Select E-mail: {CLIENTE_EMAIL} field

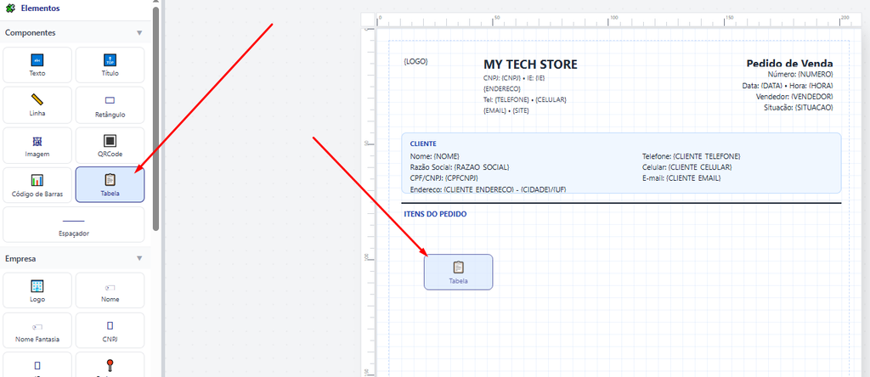[681, 178]
